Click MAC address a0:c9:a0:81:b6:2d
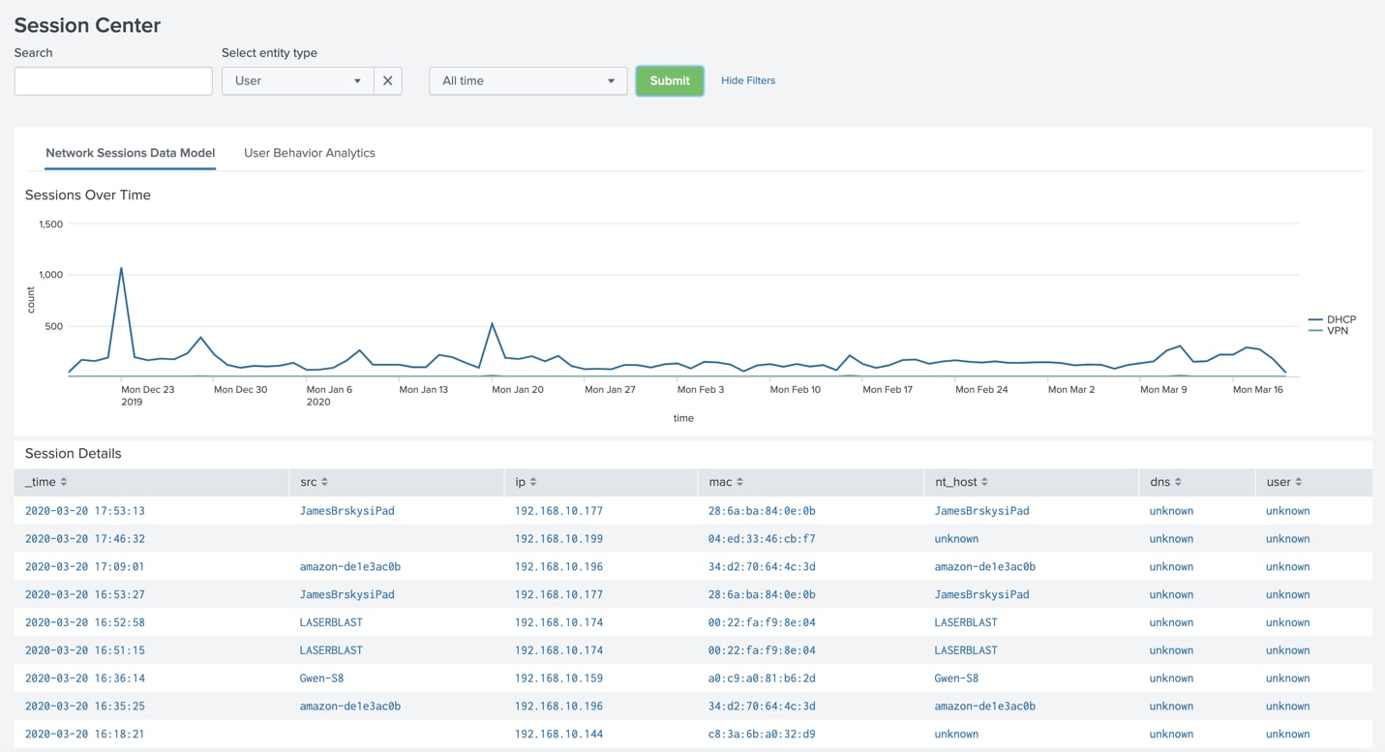 762,678
